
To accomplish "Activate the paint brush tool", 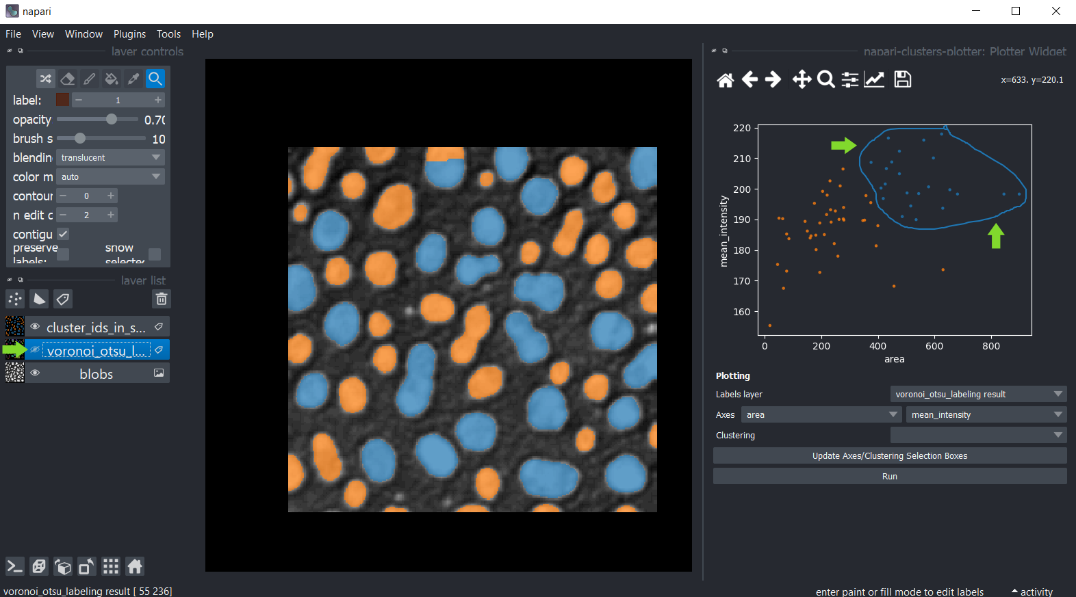I will pos(90,79).
